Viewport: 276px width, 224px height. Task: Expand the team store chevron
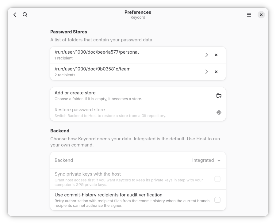(207, 72)
